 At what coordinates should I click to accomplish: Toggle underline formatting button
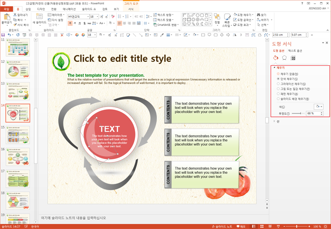pyautogui.click(x=80, y=23)
